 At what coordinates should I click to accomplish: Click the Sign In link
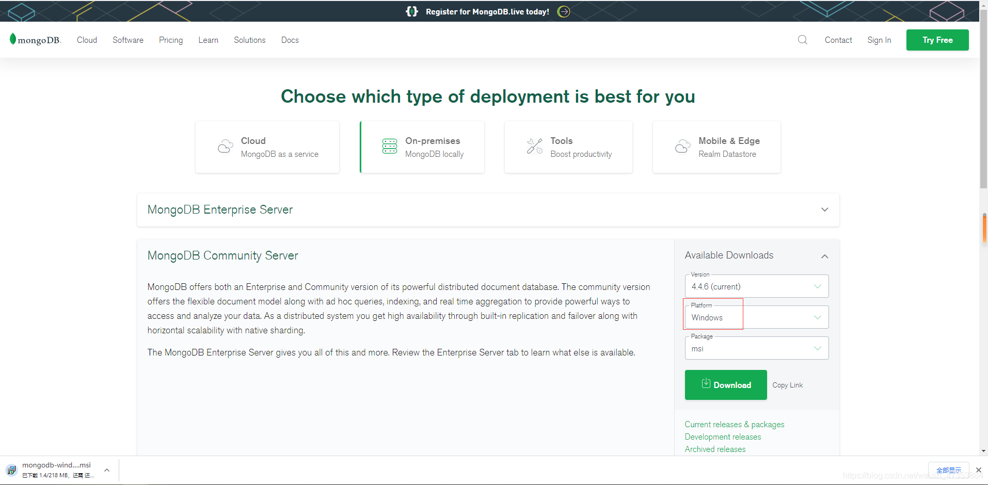tap(879, 40)
